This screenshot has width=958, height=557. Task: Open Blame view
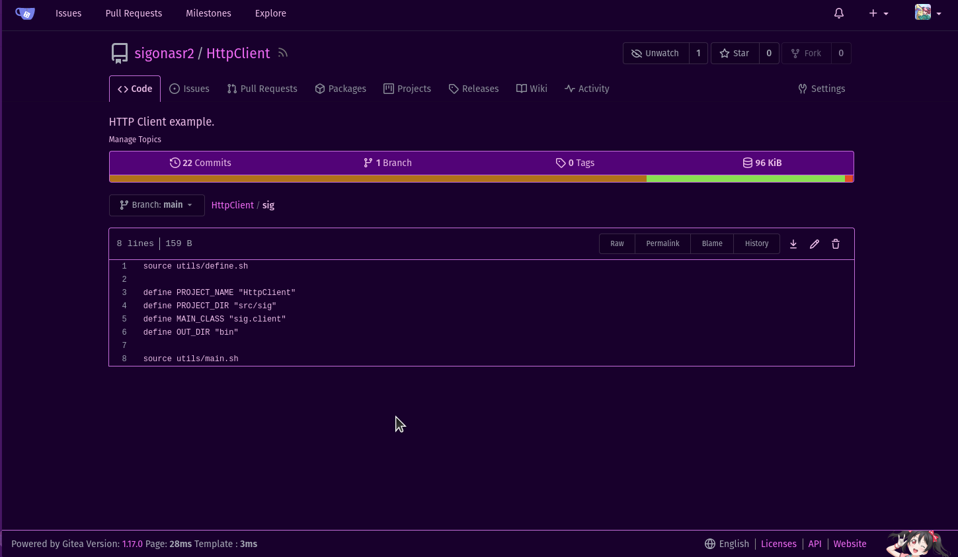tap(712, 243)
